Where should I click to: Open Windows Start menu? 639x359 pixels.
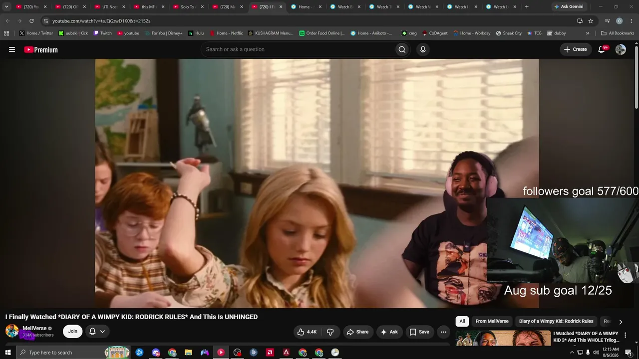[x=8, y=353]
